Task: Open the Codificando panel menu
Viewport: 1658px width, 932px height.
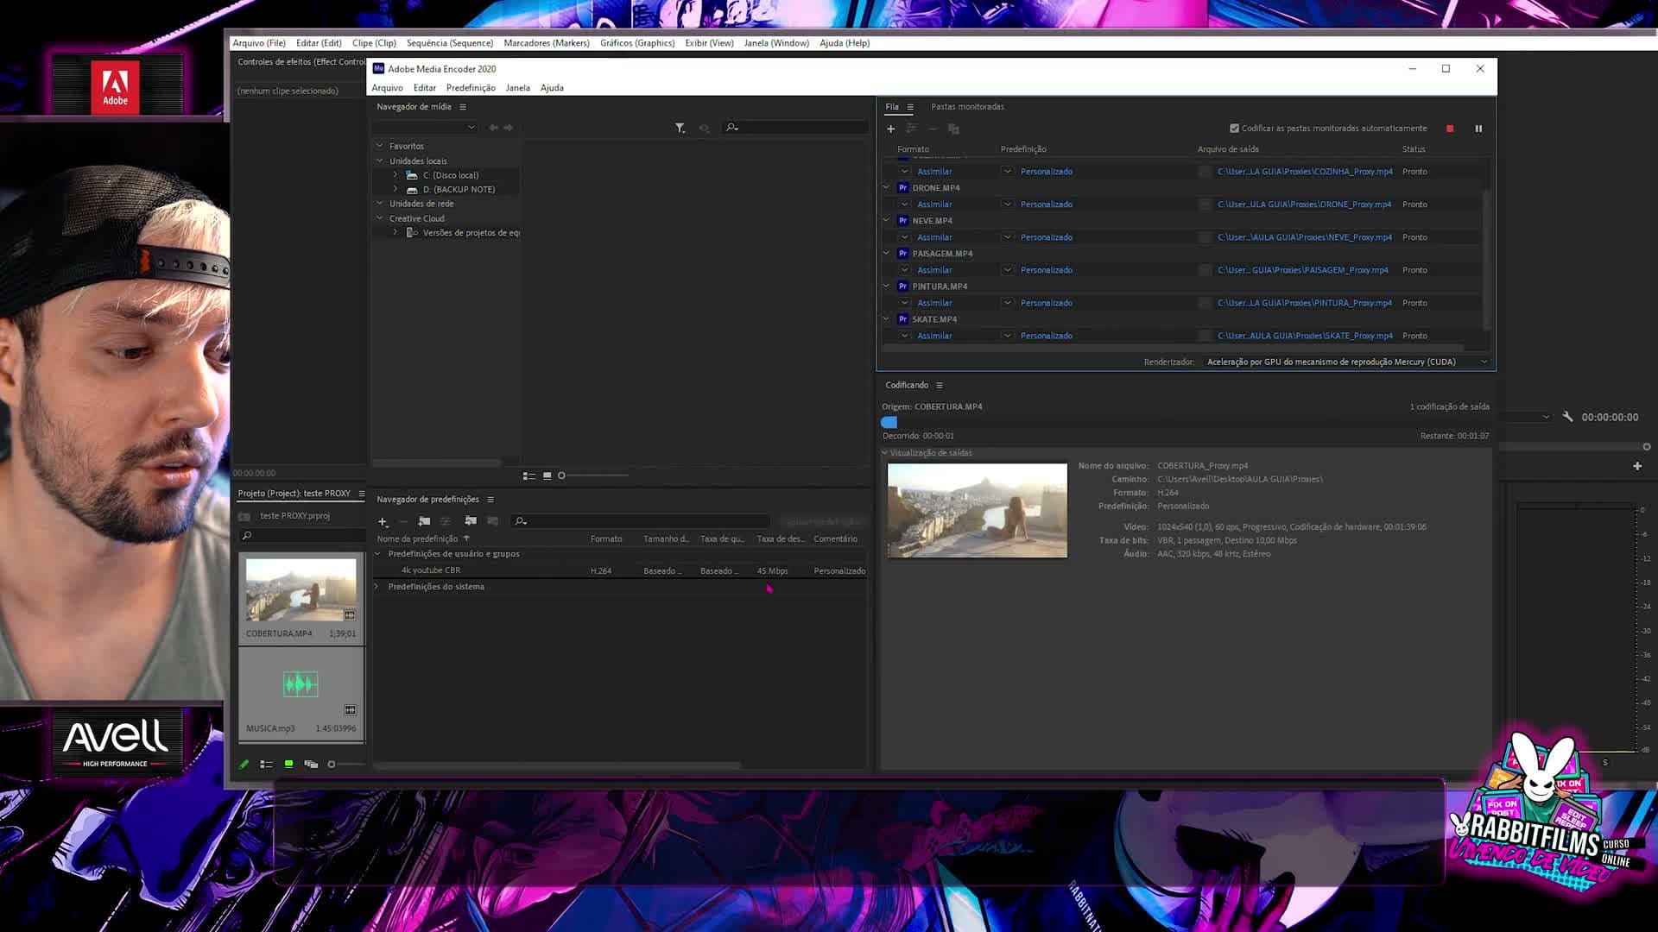Action: pyautogui.click(x=940, y=386)
